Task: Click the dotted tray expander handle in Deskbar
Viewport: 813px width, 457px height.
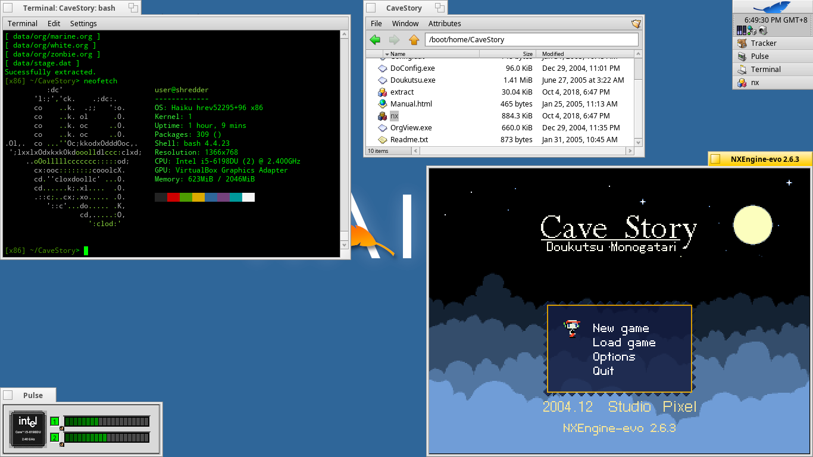Action: [733, 30]
